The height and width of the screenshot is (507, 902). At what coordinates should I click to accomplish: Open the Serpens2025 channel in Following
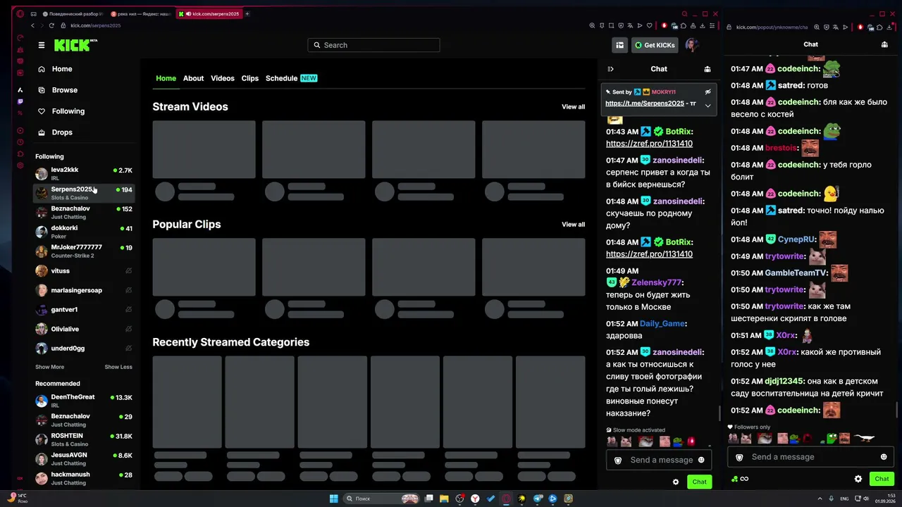coord(85,193)
